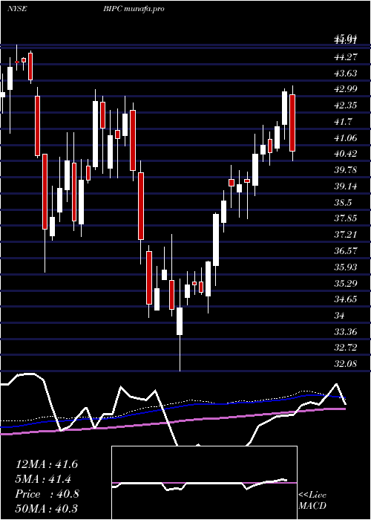The height and width of the screenshot is (520, 371).
Task: Click the last red candlestick near 42.99
Action: point(292,123)
